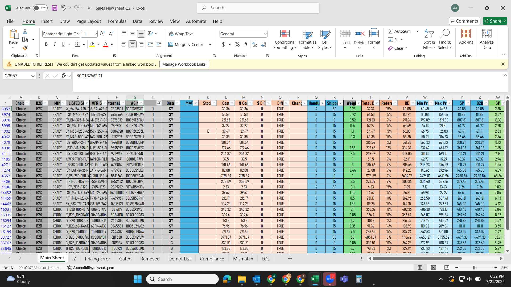This screenshot has width=511, height=287.
Task: Open Outlook from the taskbar
Action: pyautogui.click(x=256, y=279)
